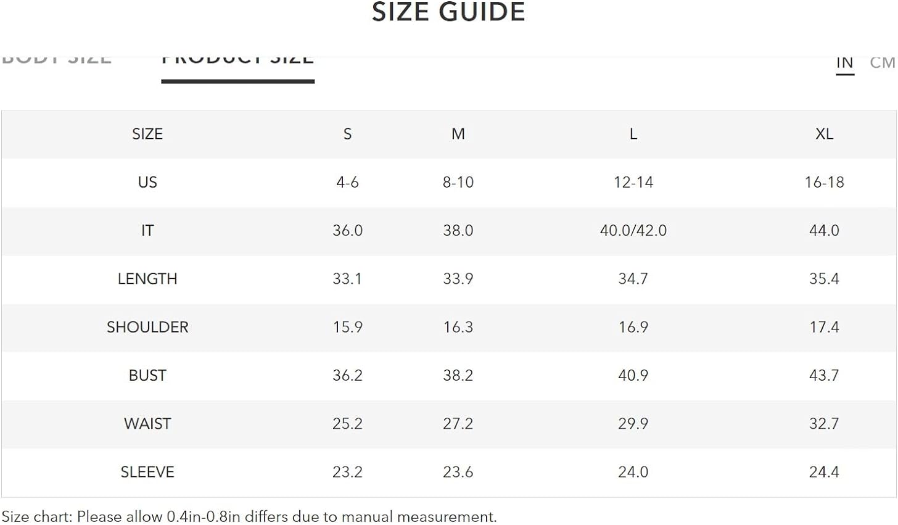Viewport: 898px width, 525px height.
Task: Switch units to CM
Action: 882,63
